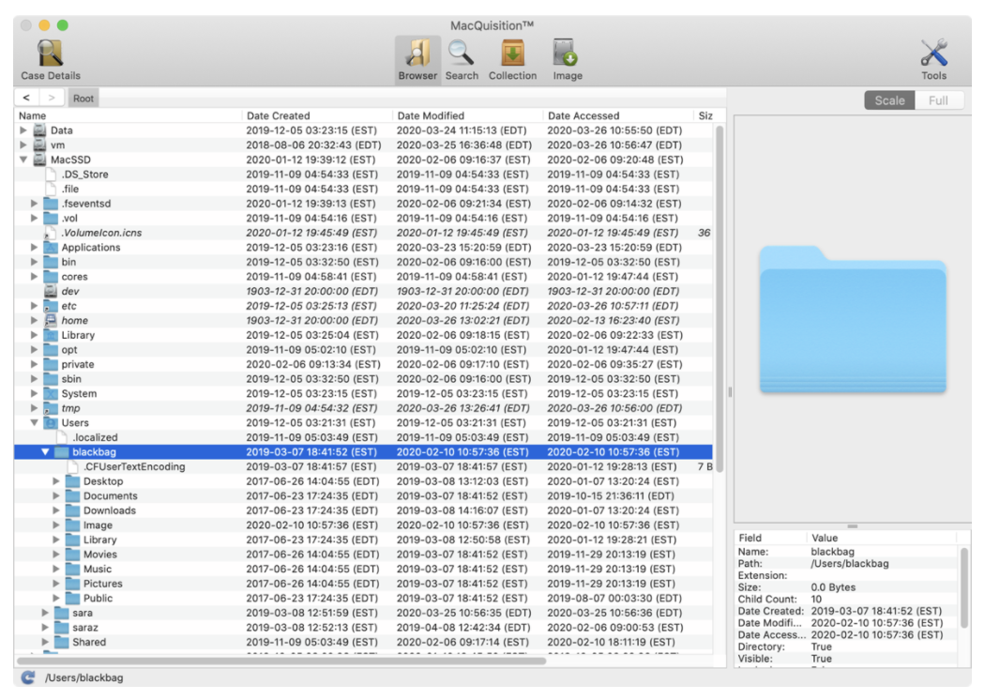The height and width of the screenshot is (700, 985).
Task: Select the Shared folder row
Action: click(x=363, y=642)
